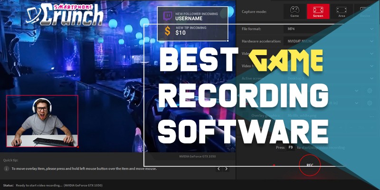
Task: Open the File format MP4 dropdown
Action: pyautogui.click(x=331, y=29)
